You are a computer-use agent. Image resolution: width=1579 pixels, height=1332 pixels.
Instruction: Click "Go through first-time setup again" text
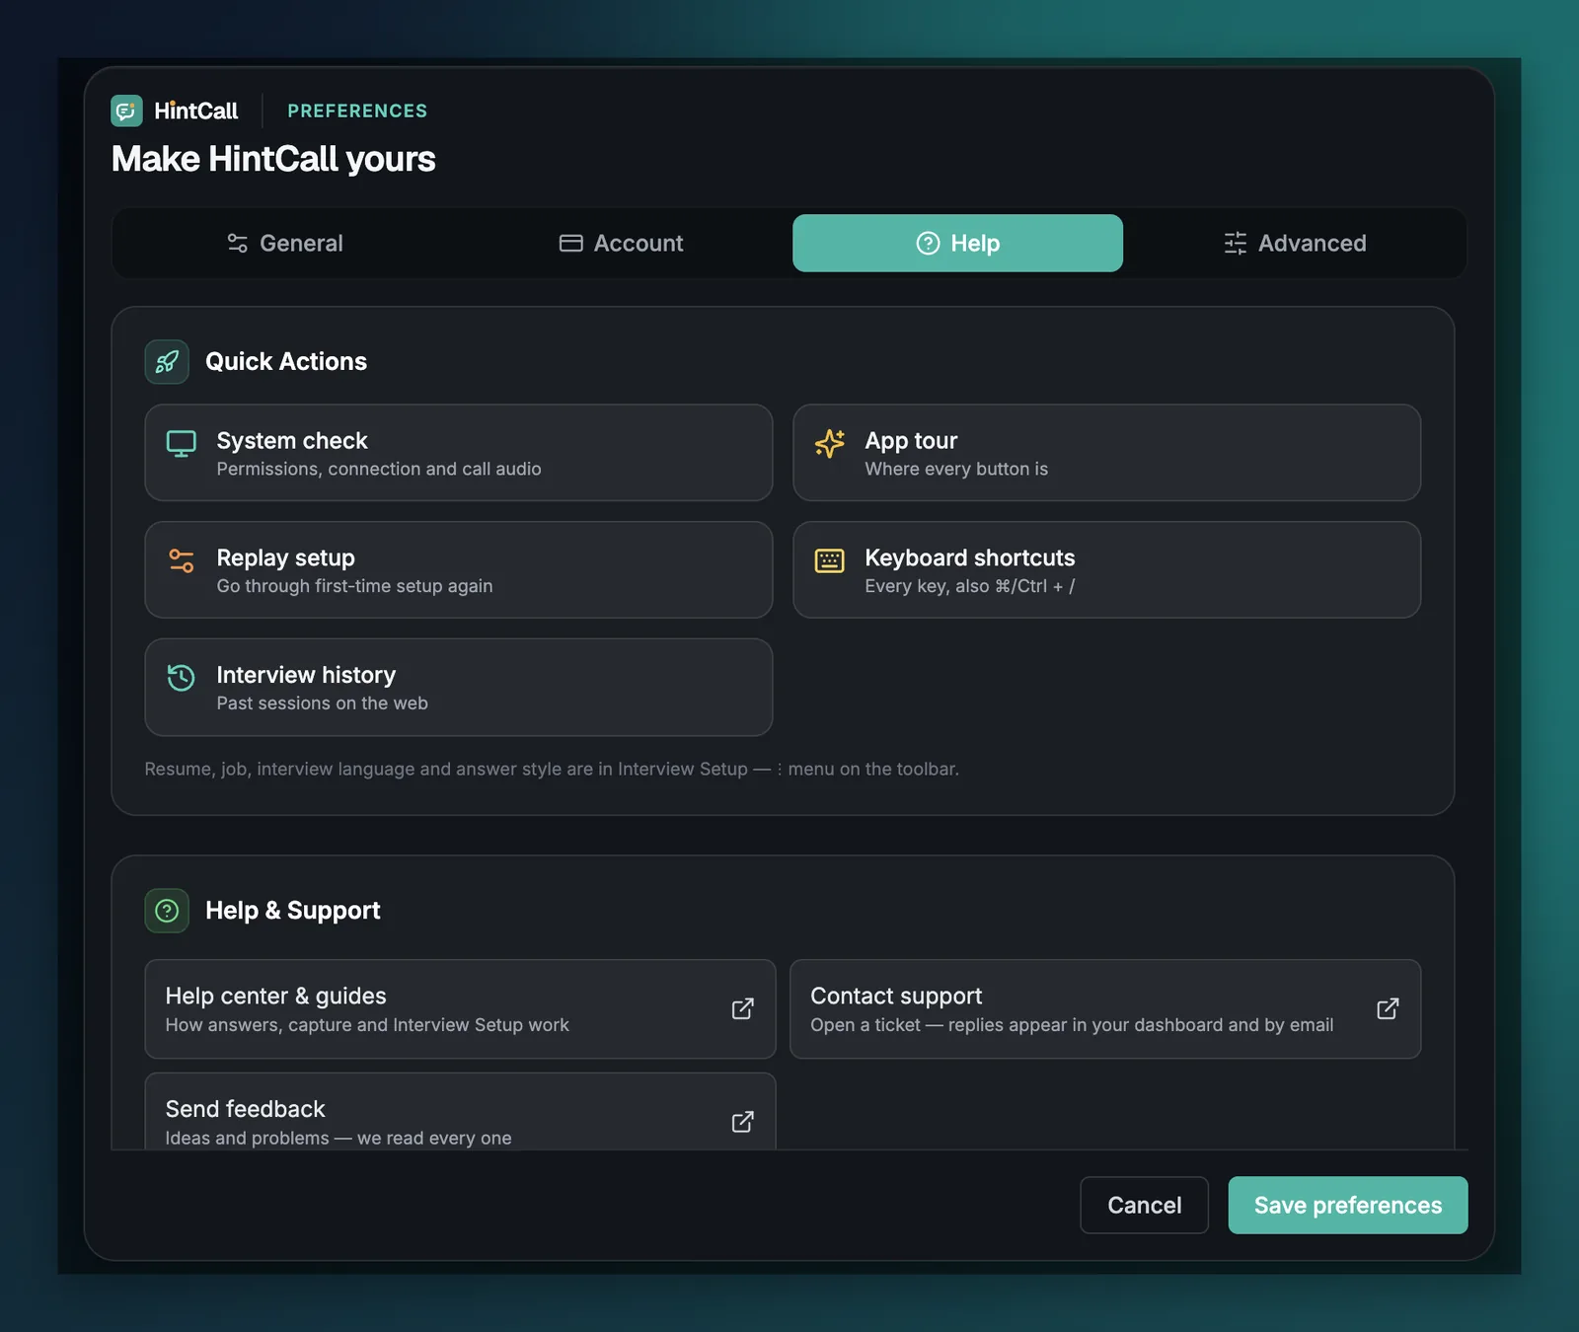click(x=354, y=586)
